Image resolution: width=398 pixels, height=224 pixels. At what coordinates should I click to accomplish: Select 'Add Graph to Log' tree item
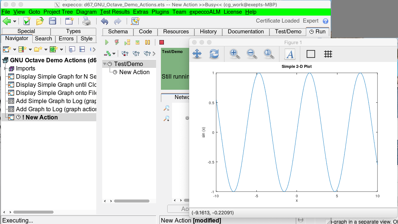56,109
